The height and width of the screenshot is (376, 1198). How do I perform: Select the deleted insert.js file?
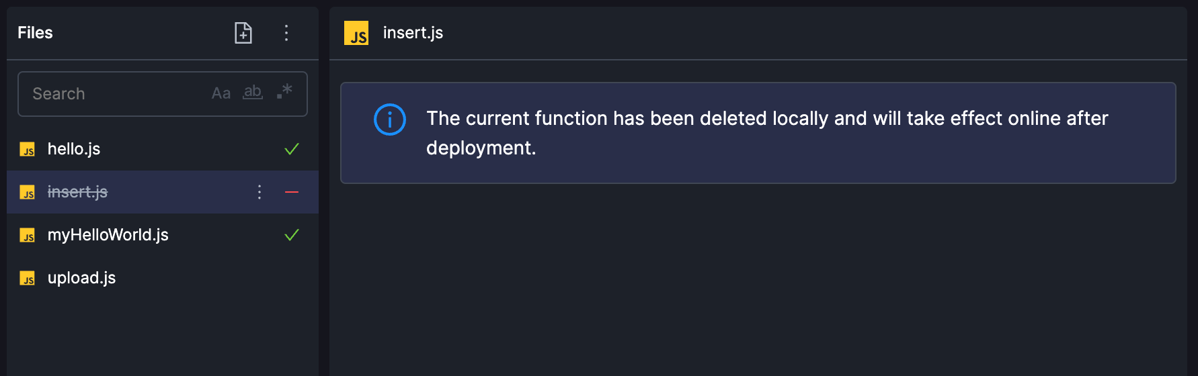tap(163, 192)
